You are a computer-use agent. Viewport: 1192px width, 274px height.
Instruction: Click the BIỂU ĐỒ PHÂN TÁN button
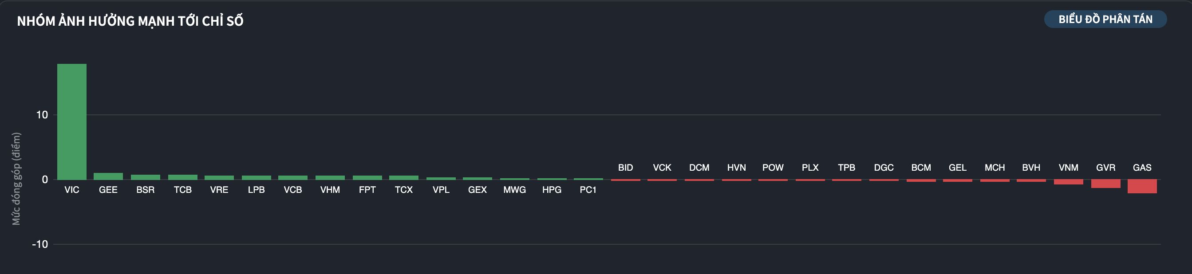pyautogui.click(x=1105, y=20)
